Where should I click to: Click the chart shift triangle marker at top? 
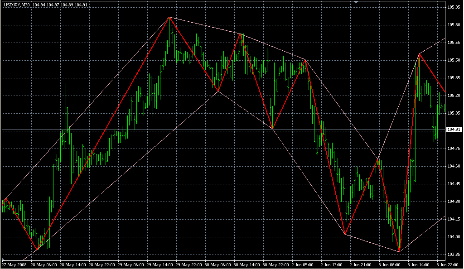(357, 3)
